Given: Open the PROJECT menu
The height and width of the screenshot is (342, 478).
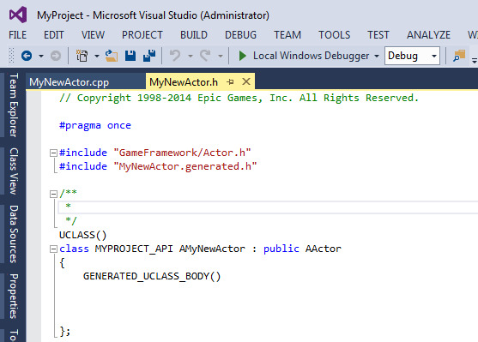Looking at the screenshot, I should pos(142,35).
